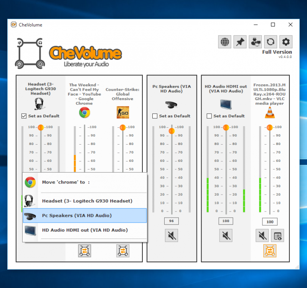Click the Move 'chrome' to header text
This screenshot has width=307, height=288.
point(66,182)
